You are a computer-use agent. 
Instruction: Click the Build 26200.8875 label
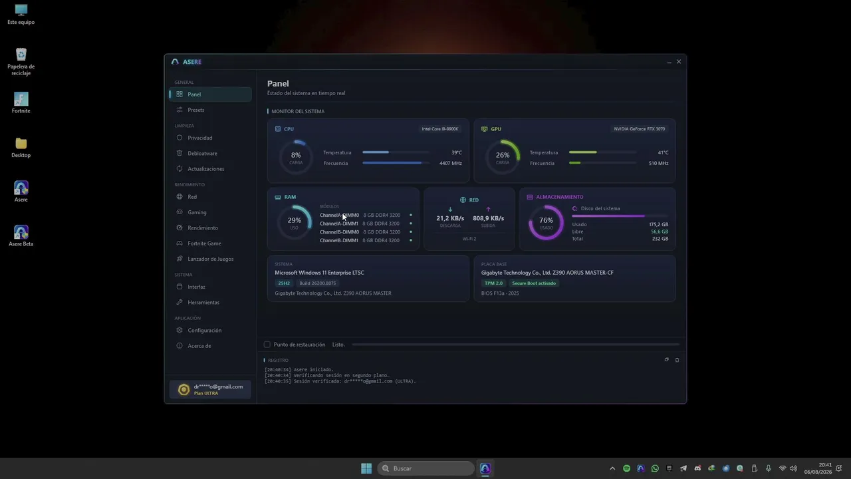click(318, 283)
